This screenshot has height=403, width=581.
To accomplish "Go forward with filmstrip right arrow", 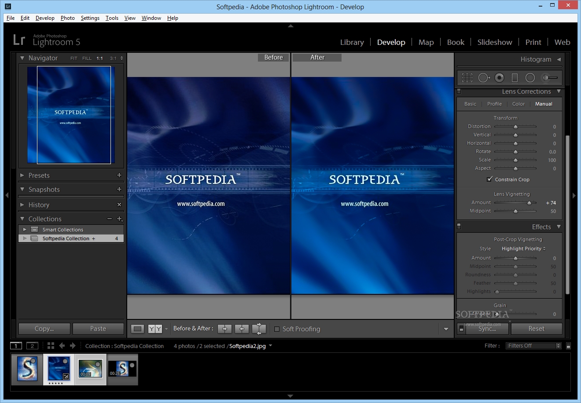I will (x=73, y=346).
